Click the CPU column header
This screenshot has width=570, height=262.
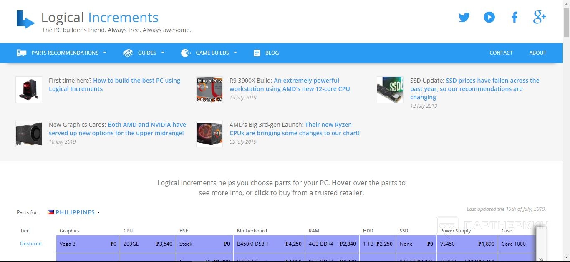pos(128,231)
